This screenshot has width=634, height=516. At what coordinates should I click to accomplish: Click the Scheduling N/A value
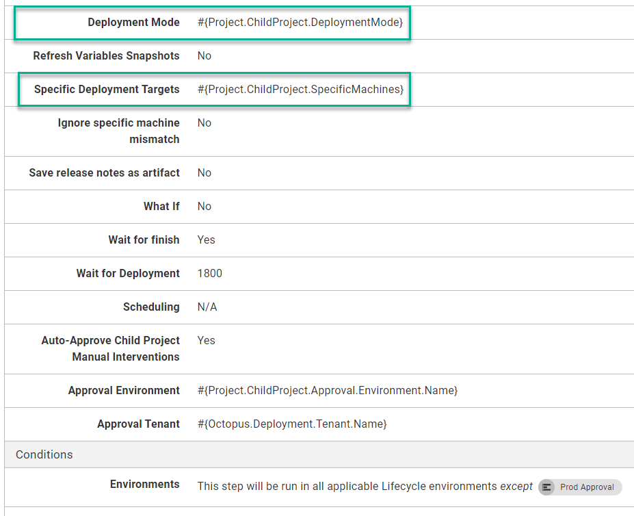tap(206, 307)
